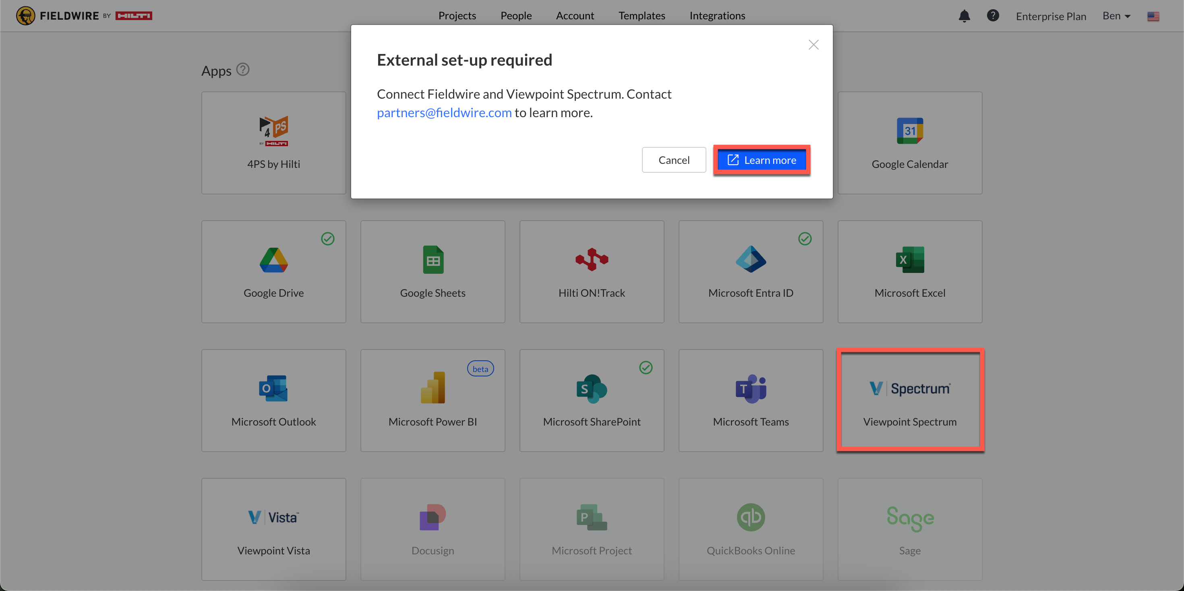Close the External set-up dialog
1184x591 pixels.
[813, 45]
